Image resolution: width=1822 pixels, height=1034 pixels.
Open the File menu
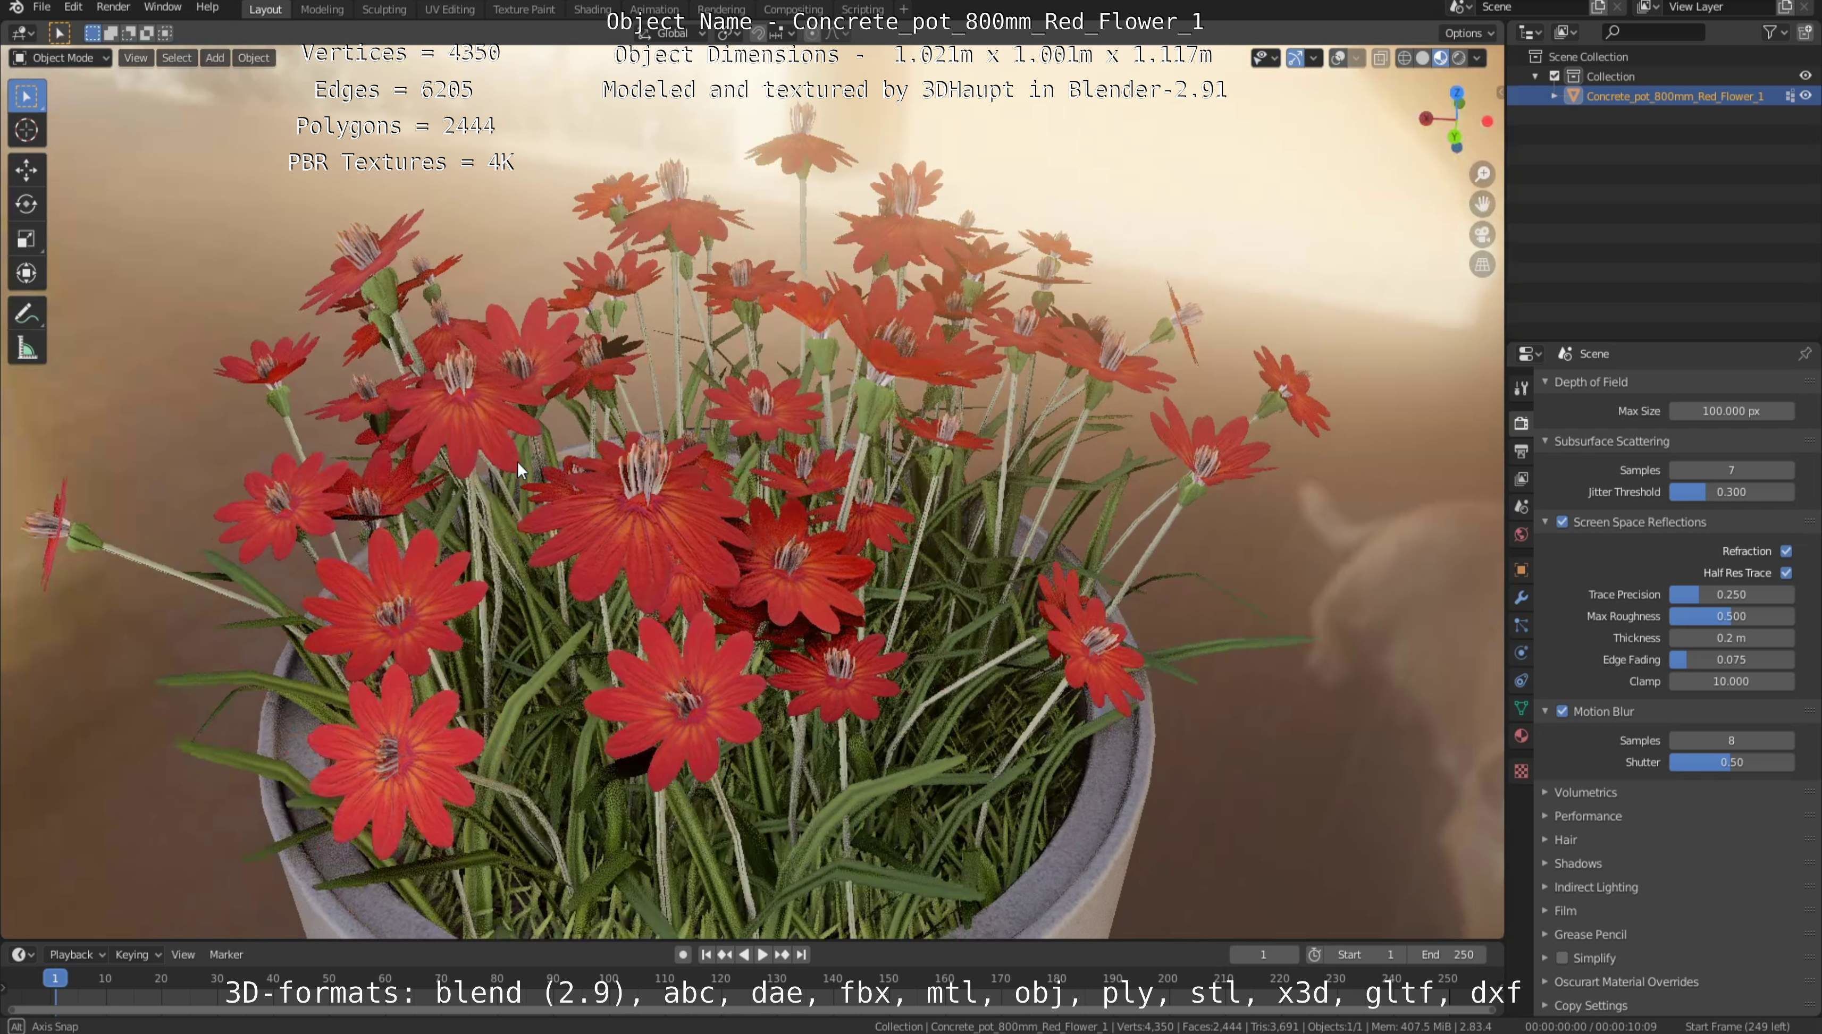[x=41, y=7]
